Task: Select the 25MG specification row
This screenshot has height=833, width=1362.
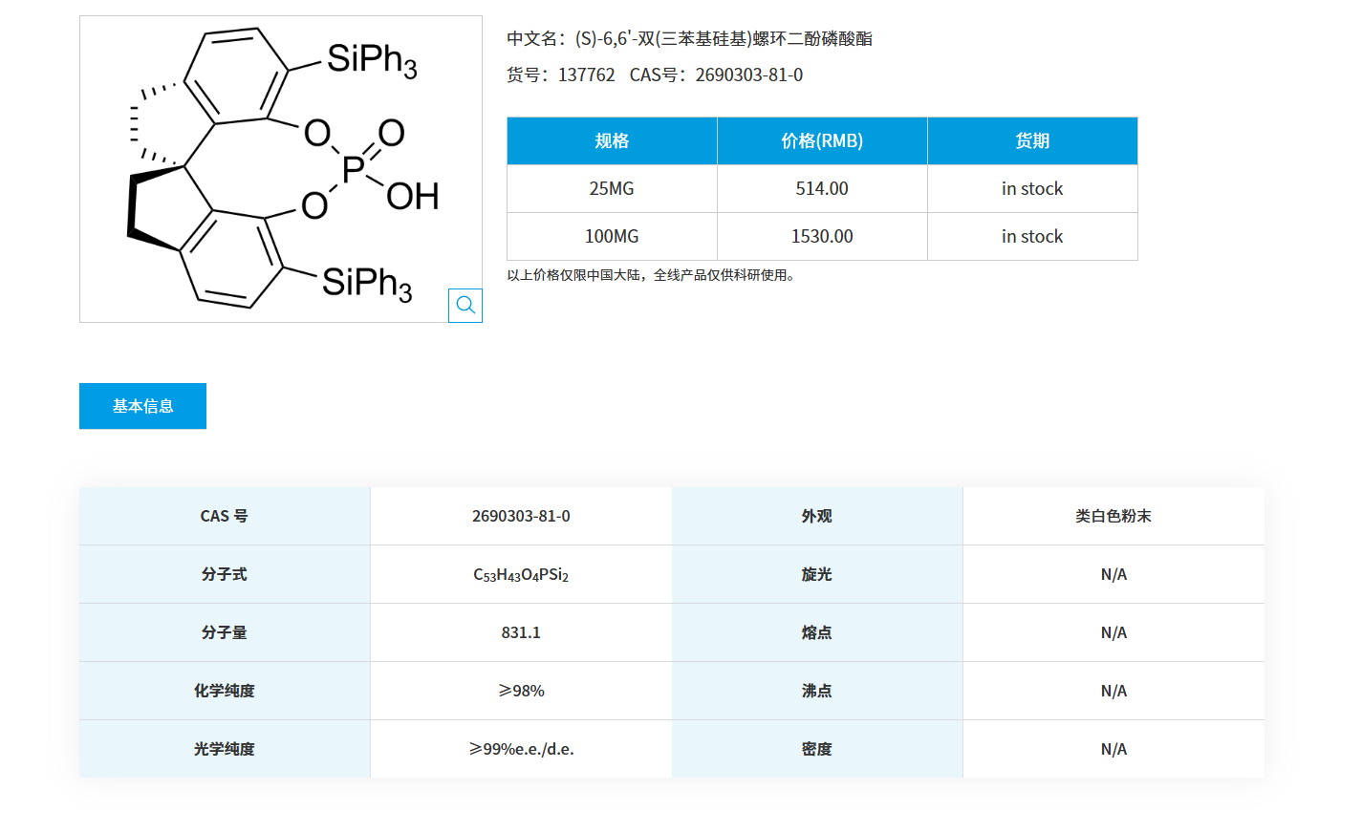Action: [x=612, y=188]
